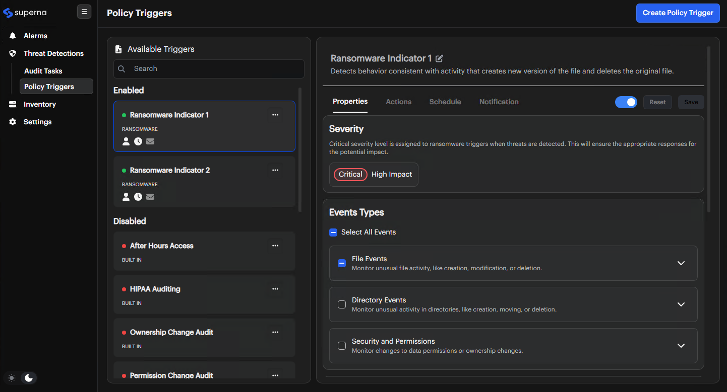Switch to the Actions tab
Viewport: 727px width, 392px height.
pyautogui.click(x=398, y=102)
